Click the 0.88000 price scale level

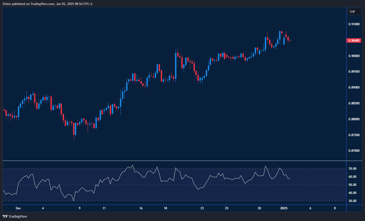[354, 119]
